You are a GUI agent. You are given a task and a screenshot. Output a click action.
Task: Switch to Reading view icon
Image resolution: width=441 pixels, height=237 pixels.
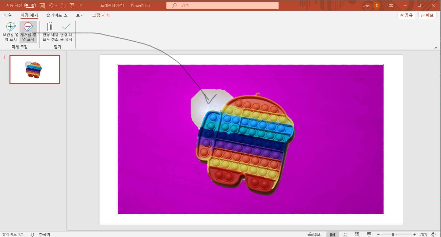click(x=357, y=234)
